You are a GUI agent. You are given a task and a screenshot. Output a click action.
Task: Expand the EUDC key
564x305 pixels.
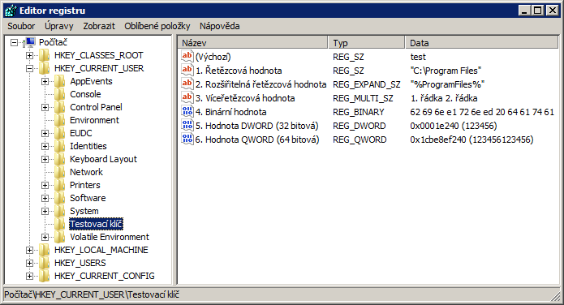pos(45,133)
